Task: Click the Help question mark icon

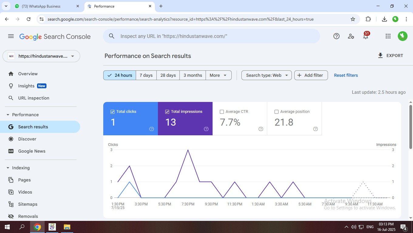Action: click(x=336, y=36)
